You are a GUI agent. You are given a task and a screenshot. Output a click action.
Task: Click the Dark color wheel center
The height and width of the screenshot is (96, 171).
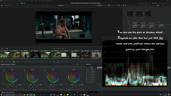pos(12,77)
